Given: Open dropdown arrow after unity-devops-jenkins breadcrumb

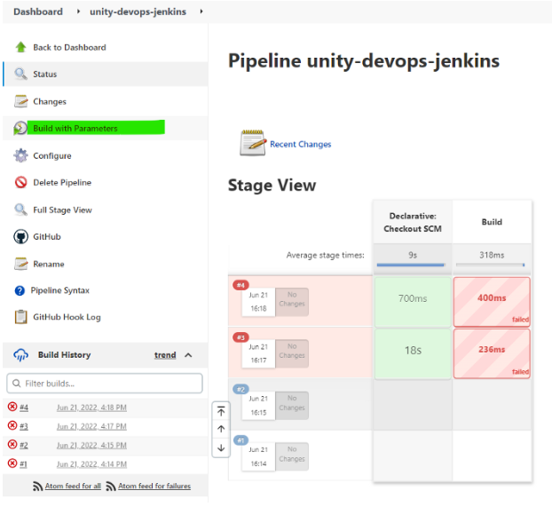Looking at the screenshot, I should click(x=201, y=12).
